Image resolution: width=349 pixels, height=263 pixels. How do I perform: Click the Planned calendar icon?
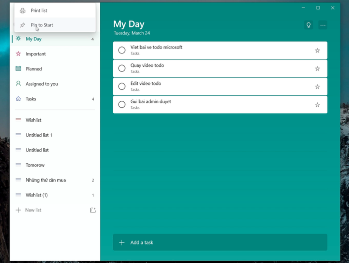(18, 68)
